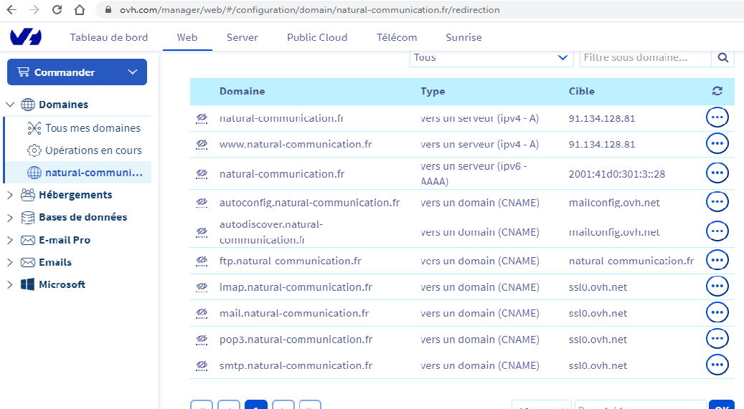Click the search magnifier icon
This screenshot has height=409, width=744.
[x=722, y=58]
